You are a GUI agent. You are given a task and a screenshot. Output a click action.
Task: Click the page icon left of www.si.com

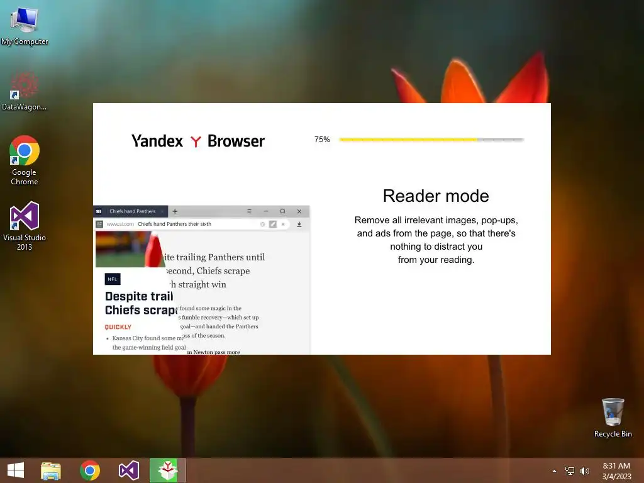tap(99, 225)
